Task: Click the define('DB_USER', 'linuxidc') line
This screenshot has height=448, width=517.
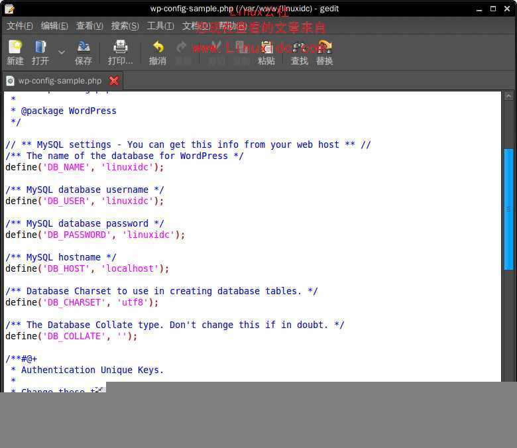Action: (x=84, y=201)
